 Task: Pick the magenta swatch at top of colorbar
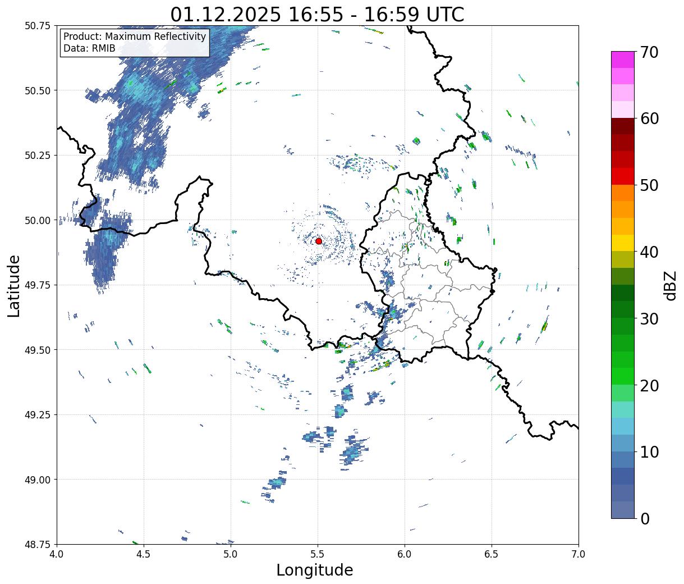pyautogui.click(x=623, y=60)
